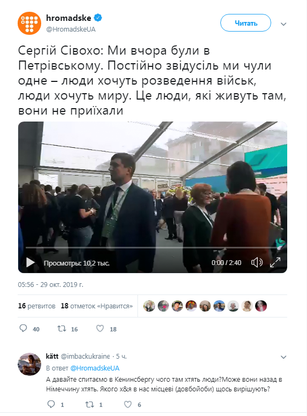Click kätt's profile picture
The image size is (307, 416).
pos(29,364)
